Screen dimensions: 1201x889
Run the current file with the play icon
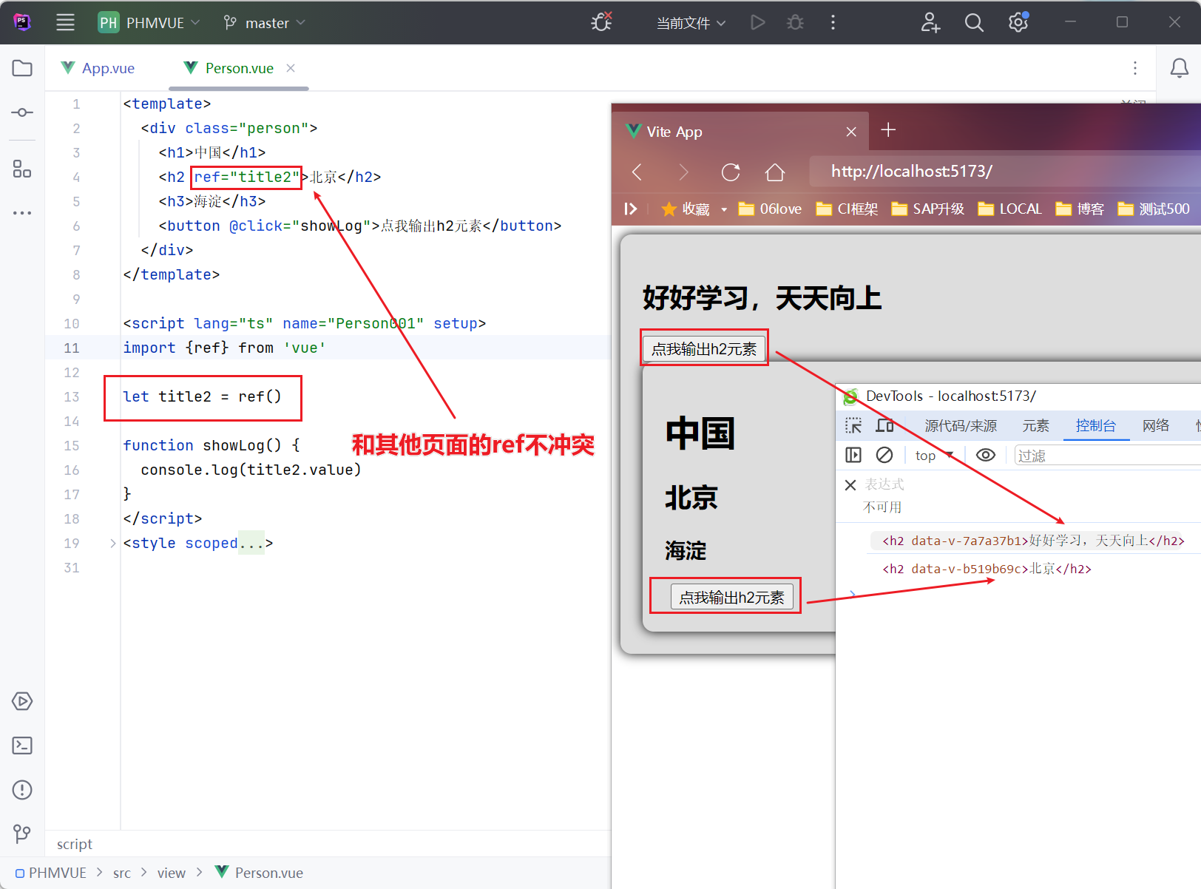pyautogui.click(x=757, y=22)
